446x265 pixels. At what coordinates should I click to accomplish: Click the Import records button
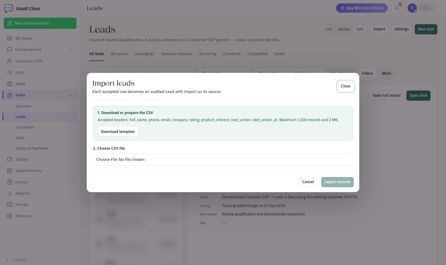(337, 182)
